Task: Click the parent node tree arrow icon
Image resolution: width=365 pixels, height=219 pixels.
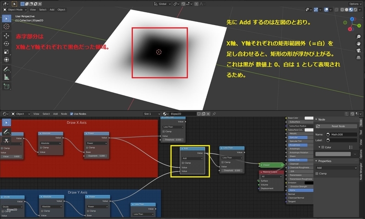Action: (346, 114)
